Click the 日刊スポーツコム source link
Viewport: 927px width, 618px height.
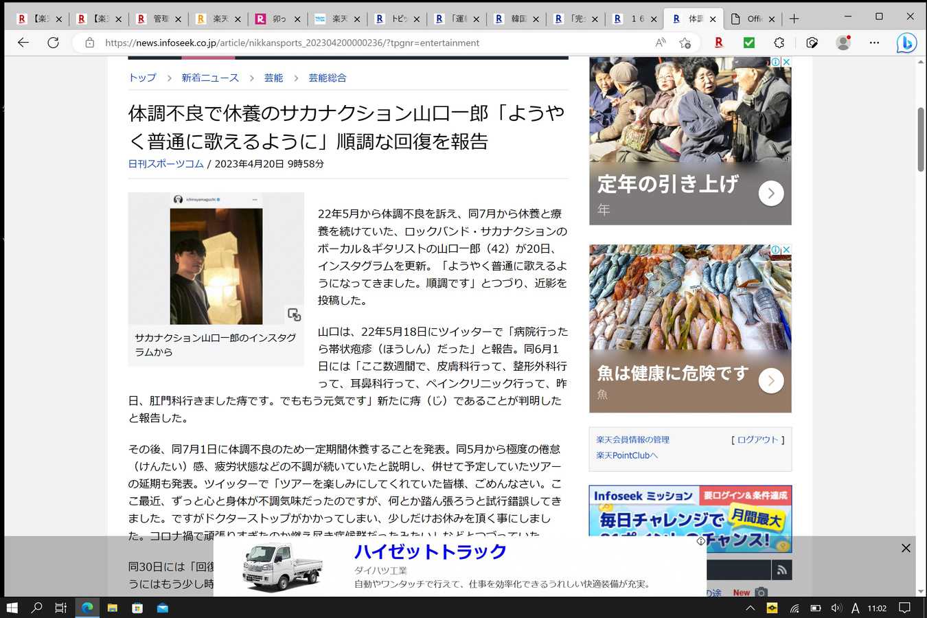coord(166,163)
